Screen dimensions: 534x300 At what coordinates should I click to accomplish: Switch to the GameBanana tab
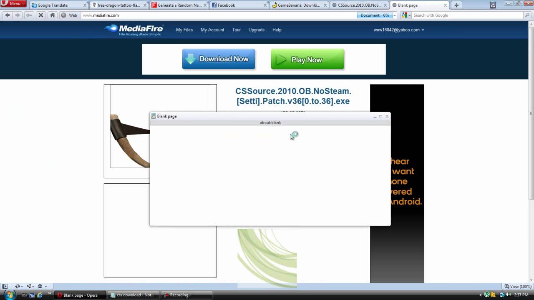pos(299,5)
